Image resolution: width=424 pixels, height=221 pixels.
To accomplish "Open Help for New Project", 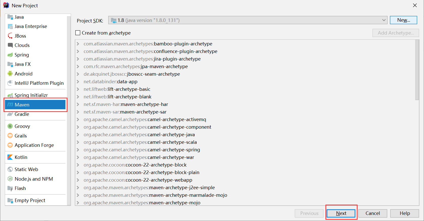I will [405, 213].
